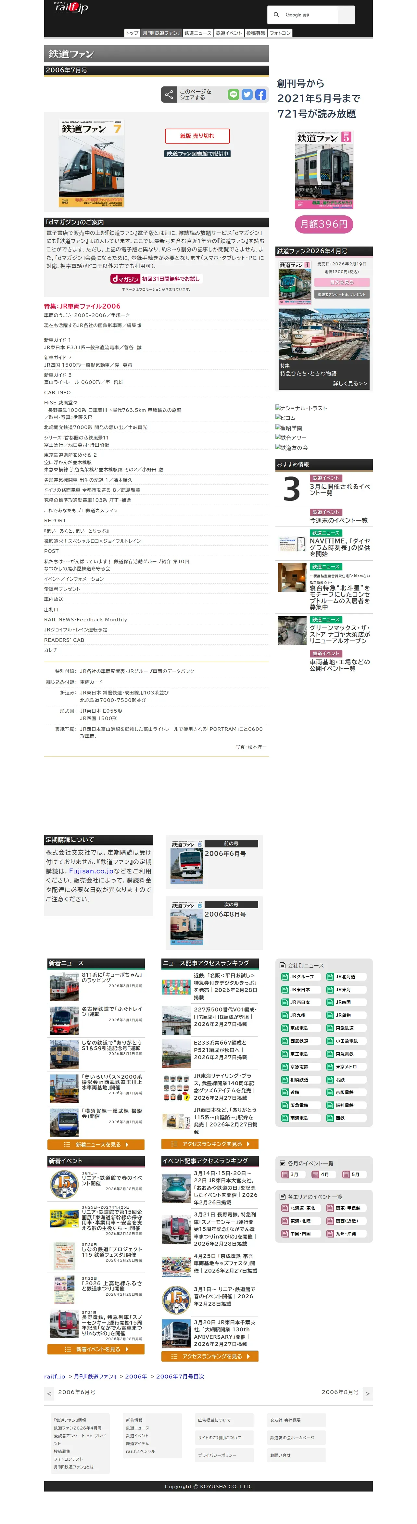Open 2006年6月号 previous issue thumbnail

coord(187,863)
